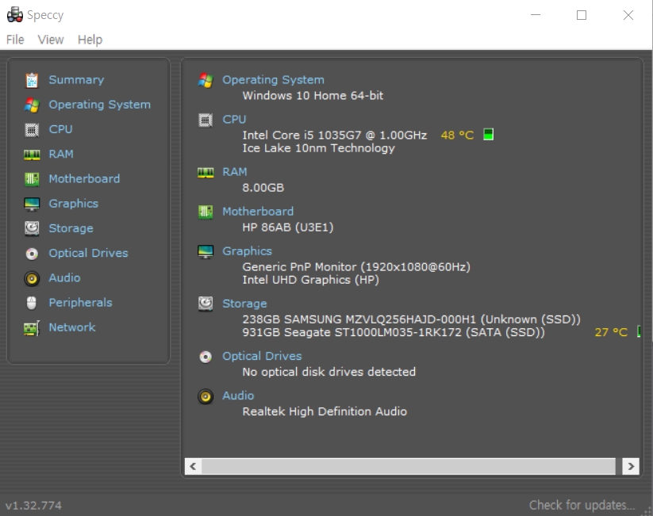The image size is (653, 516).
Task: Click the 27 °C storage temperature value
Action: tap(611, 332)
